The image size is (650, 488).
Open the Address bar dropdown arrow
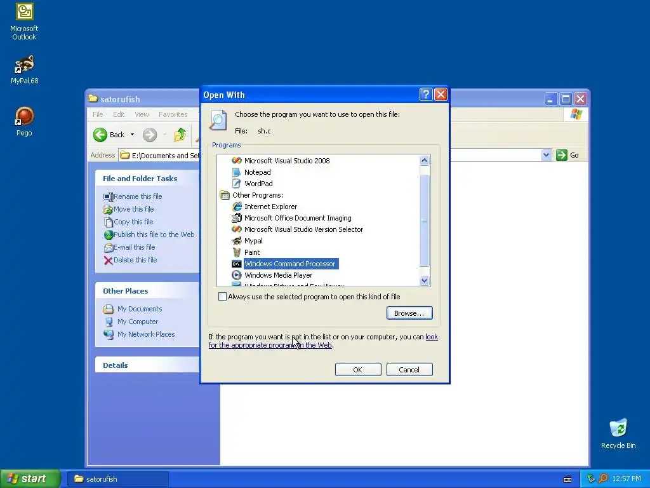click(x=546, y=155)
